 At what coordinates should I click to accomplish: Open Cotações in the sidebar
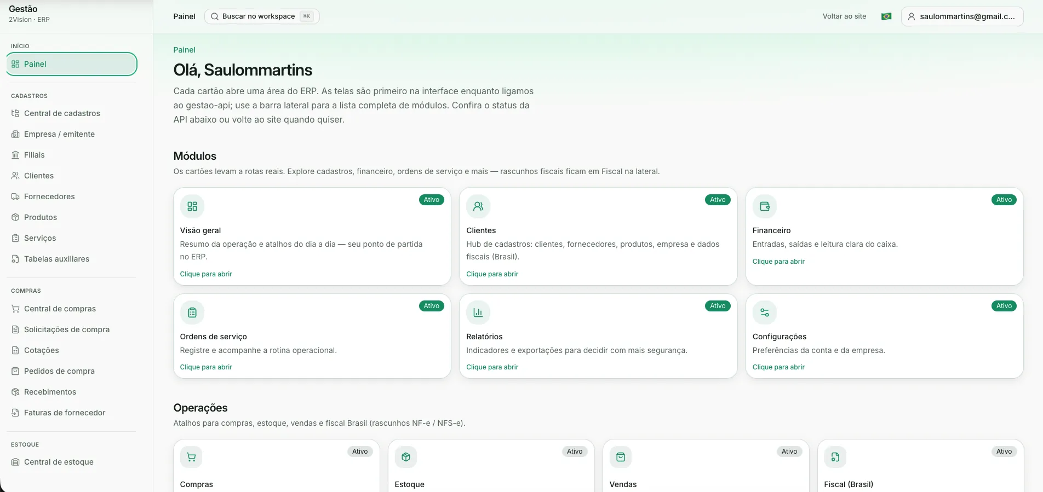point(72,350)
